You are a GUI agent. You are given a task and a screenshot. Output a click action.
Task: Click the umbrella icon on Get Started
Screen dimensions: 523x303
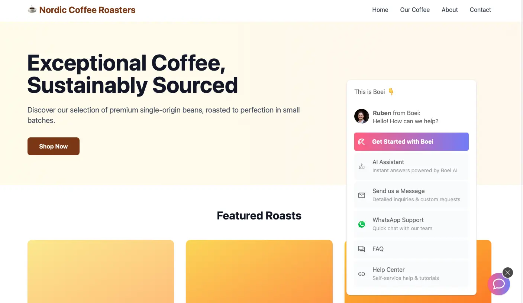(x=361, y=142)
